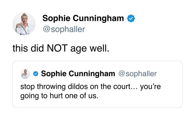Screen dimensions: 195x121
Task: Click the "going to hurt one of us." line
Action: pos(59,96)
